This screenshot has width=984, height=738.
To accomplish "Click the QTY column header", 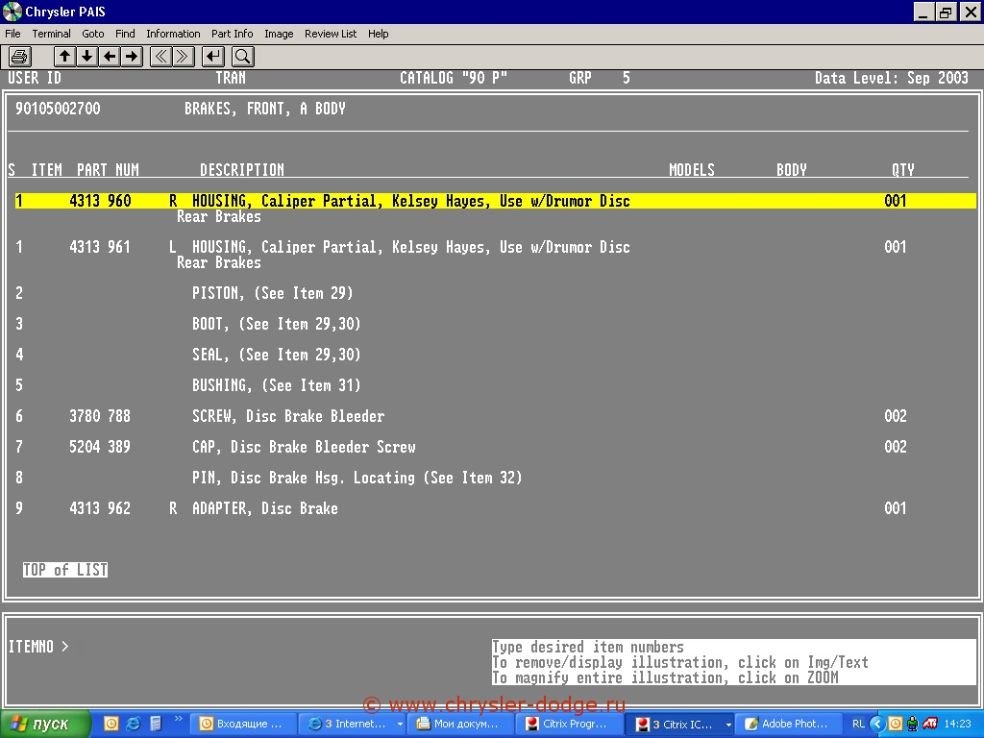I will point(903,170).
